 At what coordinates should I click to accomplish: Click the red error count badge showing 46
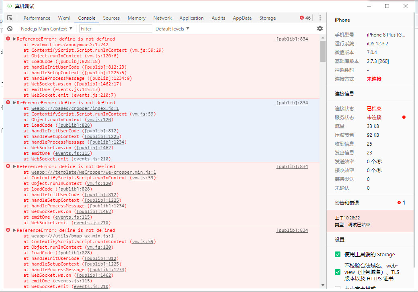(x=305, y=18)
